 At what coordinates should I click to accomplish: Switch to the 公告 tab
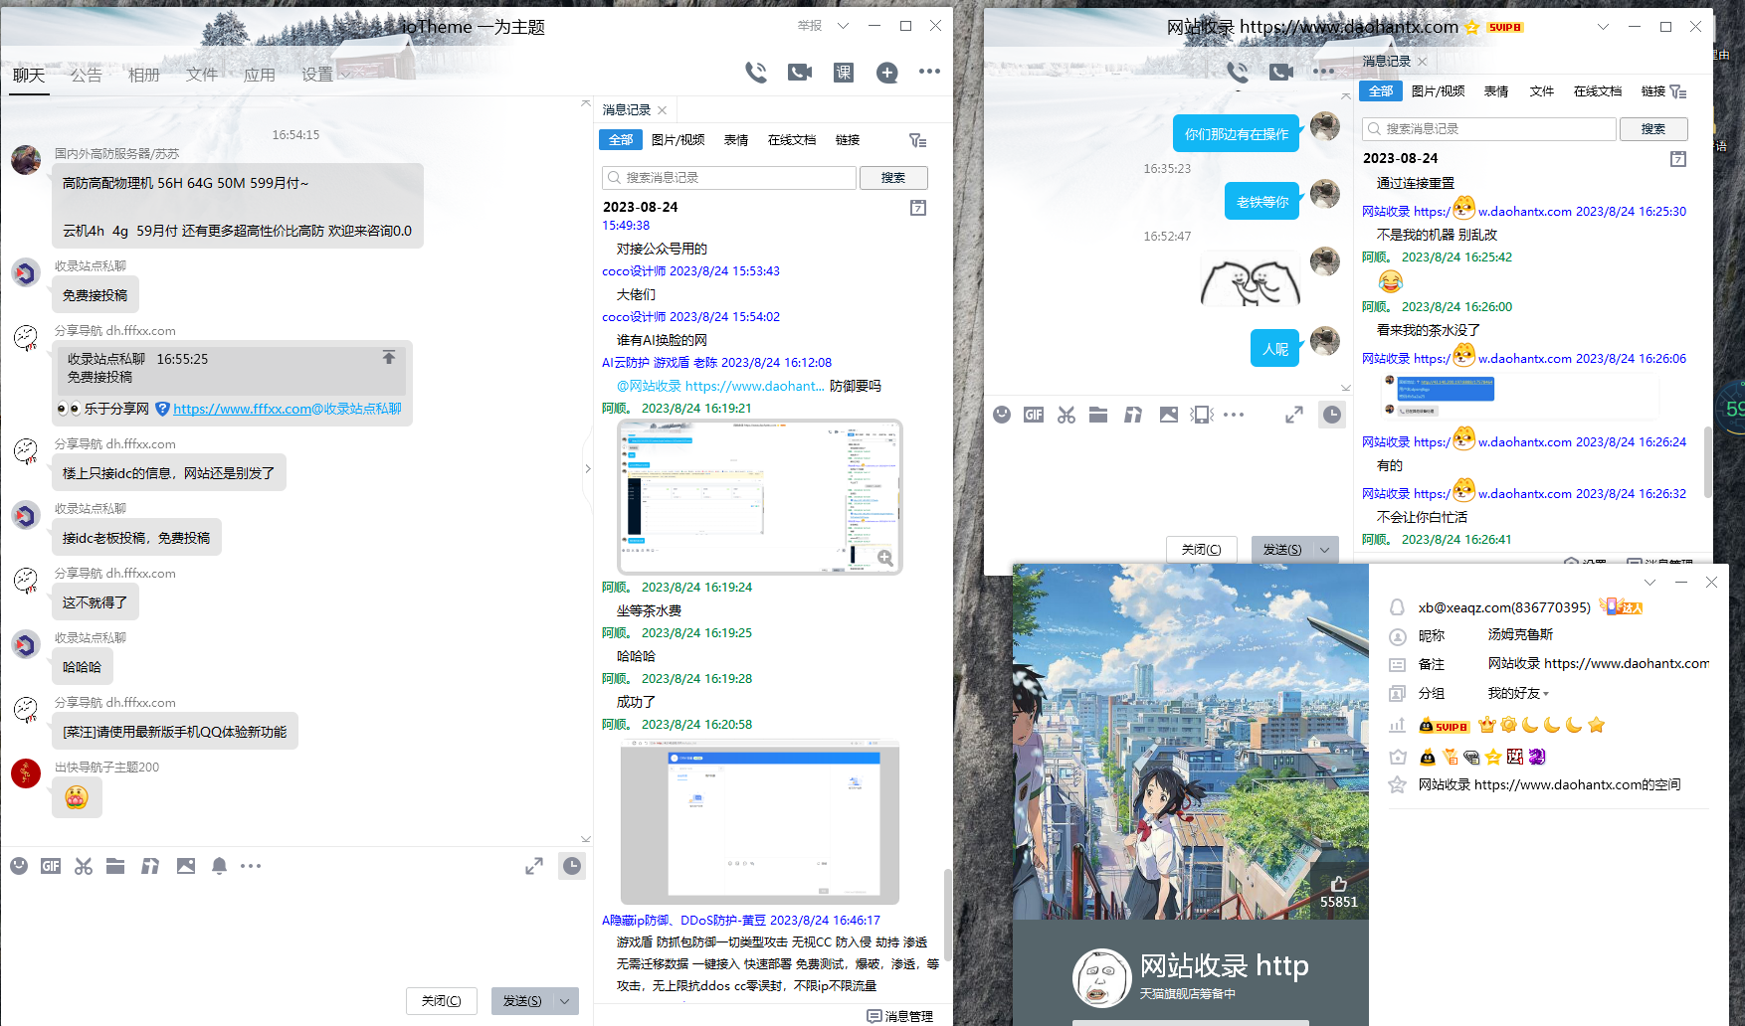(87, 74)
